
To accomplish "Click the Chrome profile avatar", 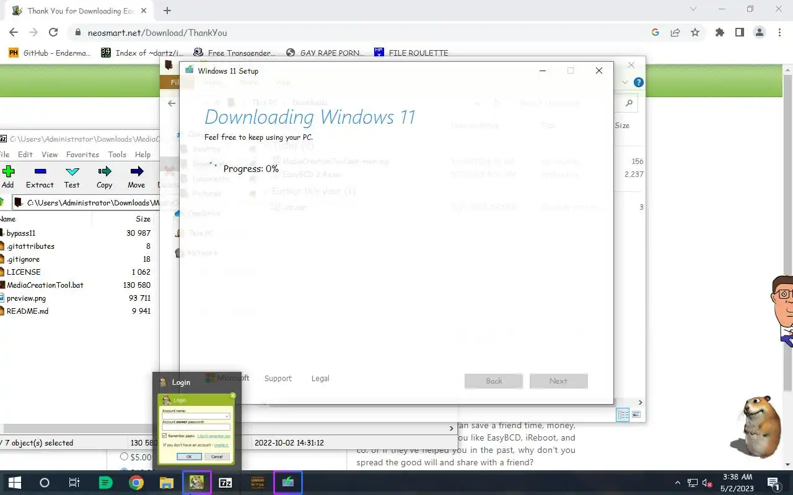I will pyautogui.click(x=759, y=33).
